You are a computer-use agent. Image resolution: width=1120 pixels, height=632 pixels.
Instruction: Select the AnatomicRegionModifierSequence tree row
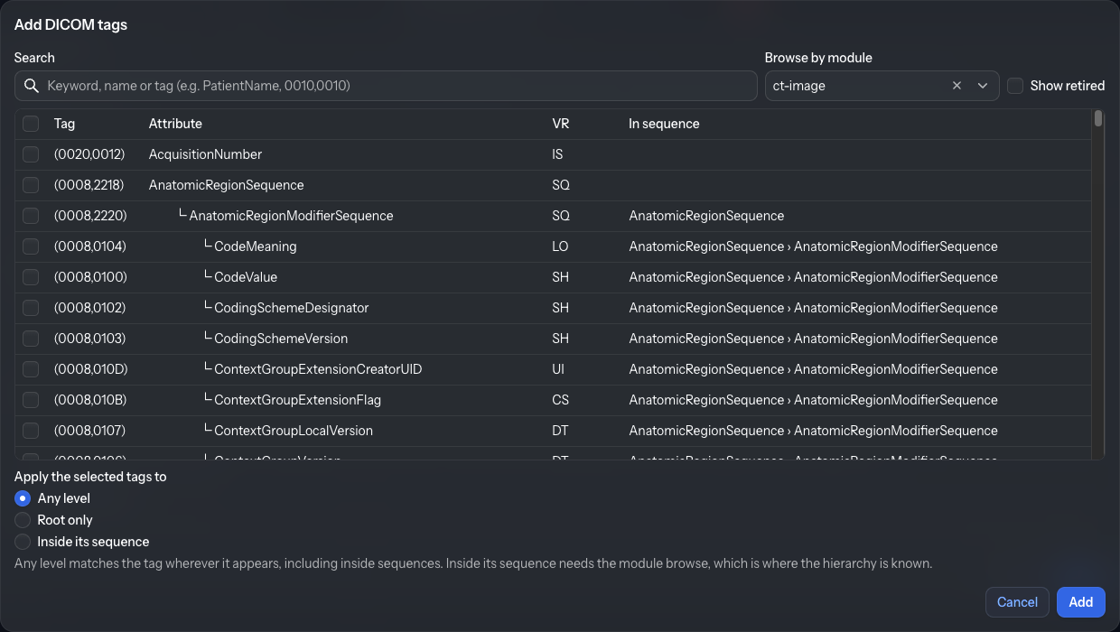tap(553, 216)
